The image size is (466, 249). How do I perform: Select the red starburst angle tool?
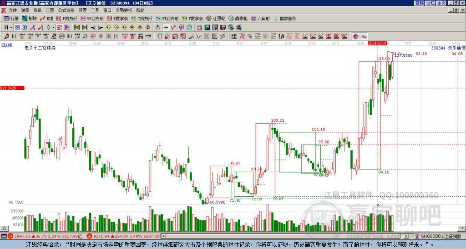[101, 36]
